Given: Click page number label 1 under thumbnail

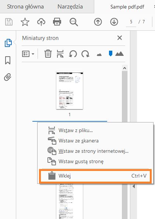Looking at the screenshot, I should 70,115.
